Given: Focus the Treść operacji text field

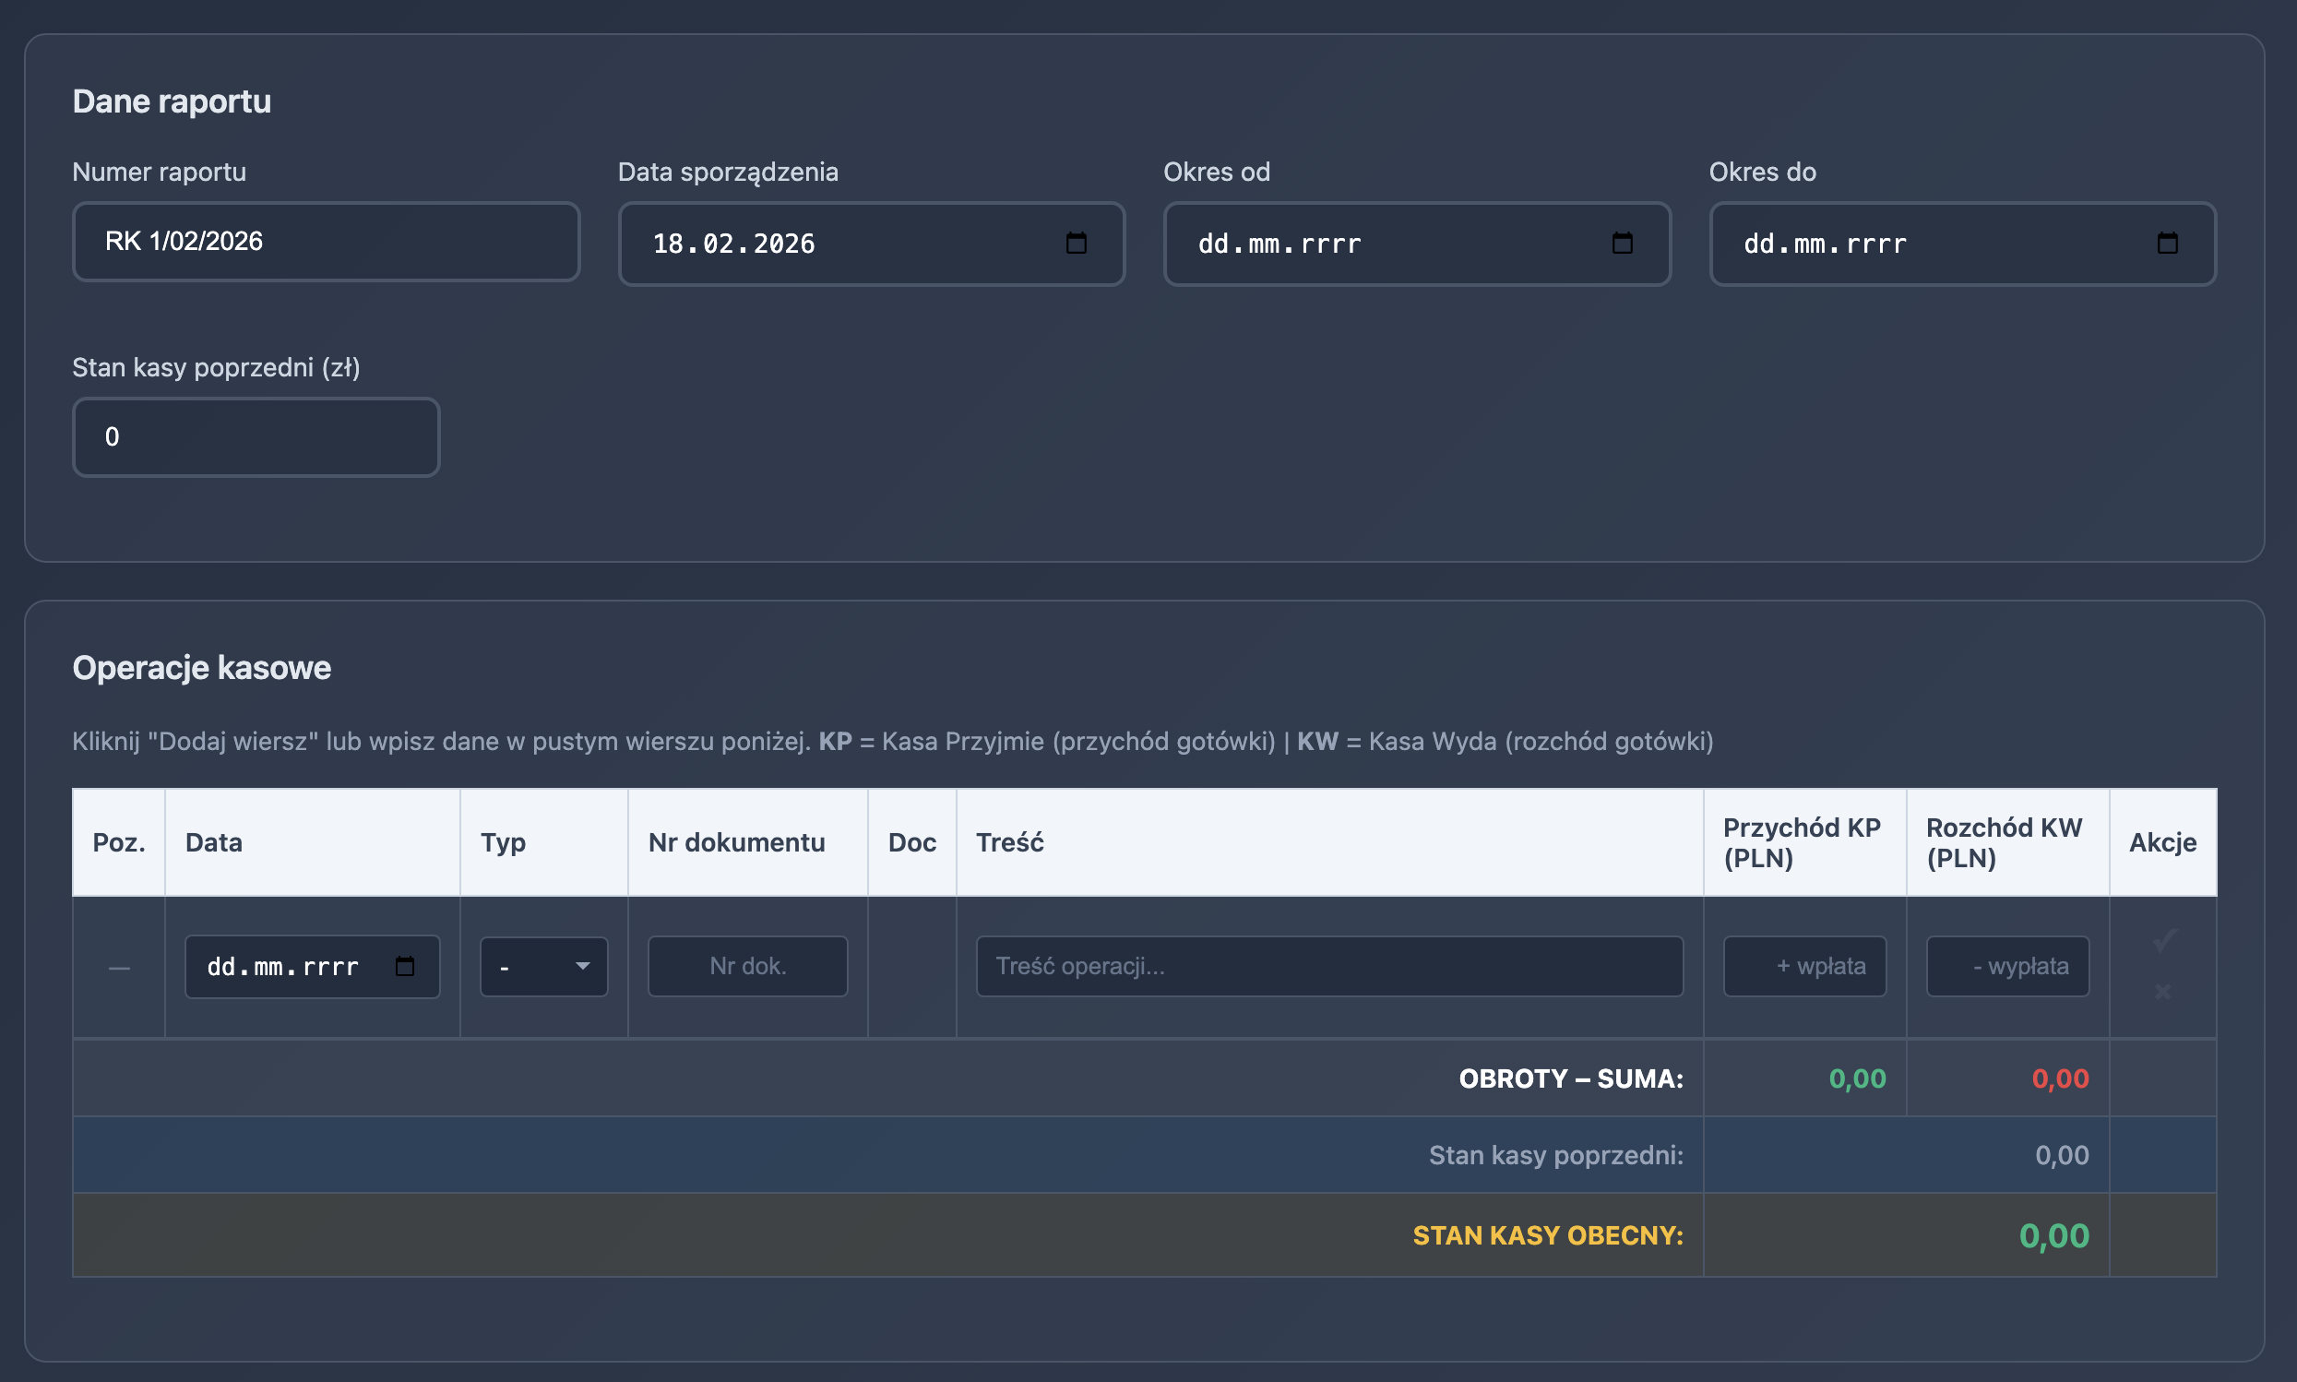Looking at the screenshot, I should [1328, 966].
